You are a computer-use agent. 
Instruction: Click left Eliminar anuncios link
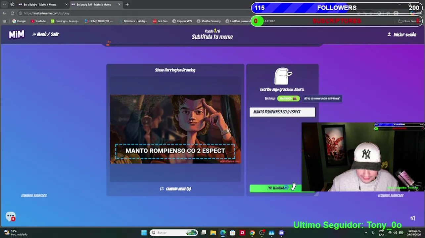[x=34, y=195]
